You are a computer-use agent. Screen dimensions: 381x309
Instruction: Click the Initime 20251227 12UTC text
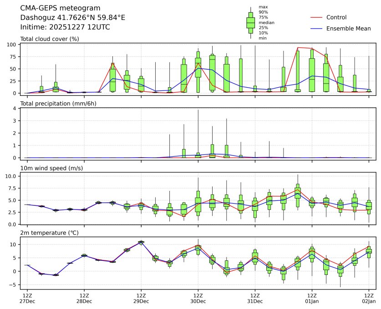[x=65, y=27]
